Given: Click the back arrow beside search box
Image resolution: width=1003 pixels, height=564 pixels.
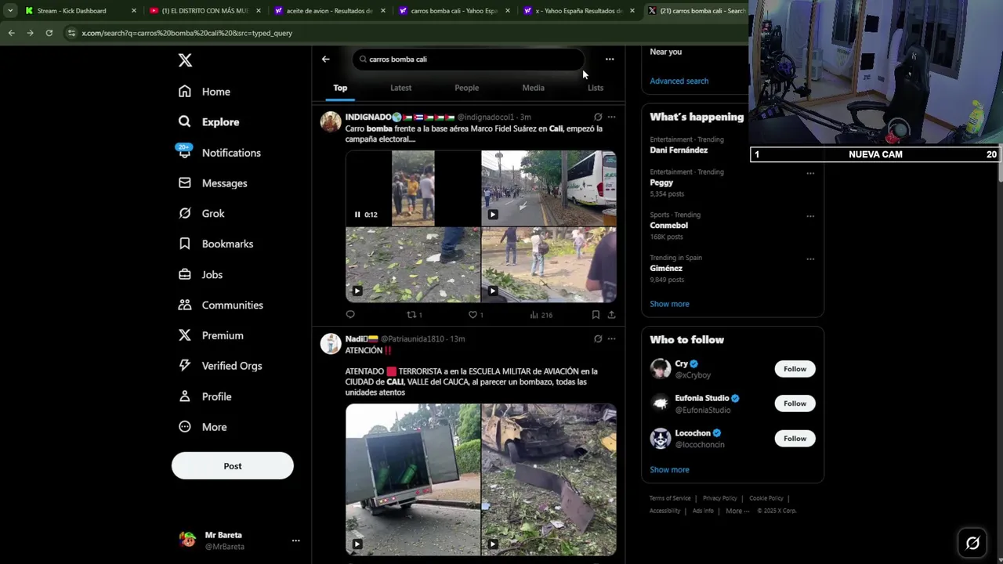Looking at the screenshot, I should 325,59.
